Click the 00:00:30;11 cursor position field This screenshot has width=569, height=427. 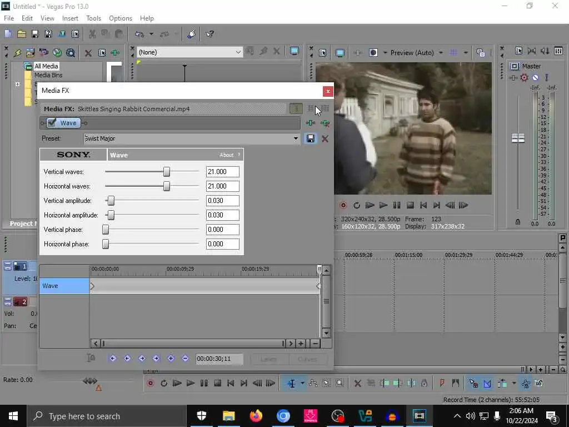tap(219, 359)
